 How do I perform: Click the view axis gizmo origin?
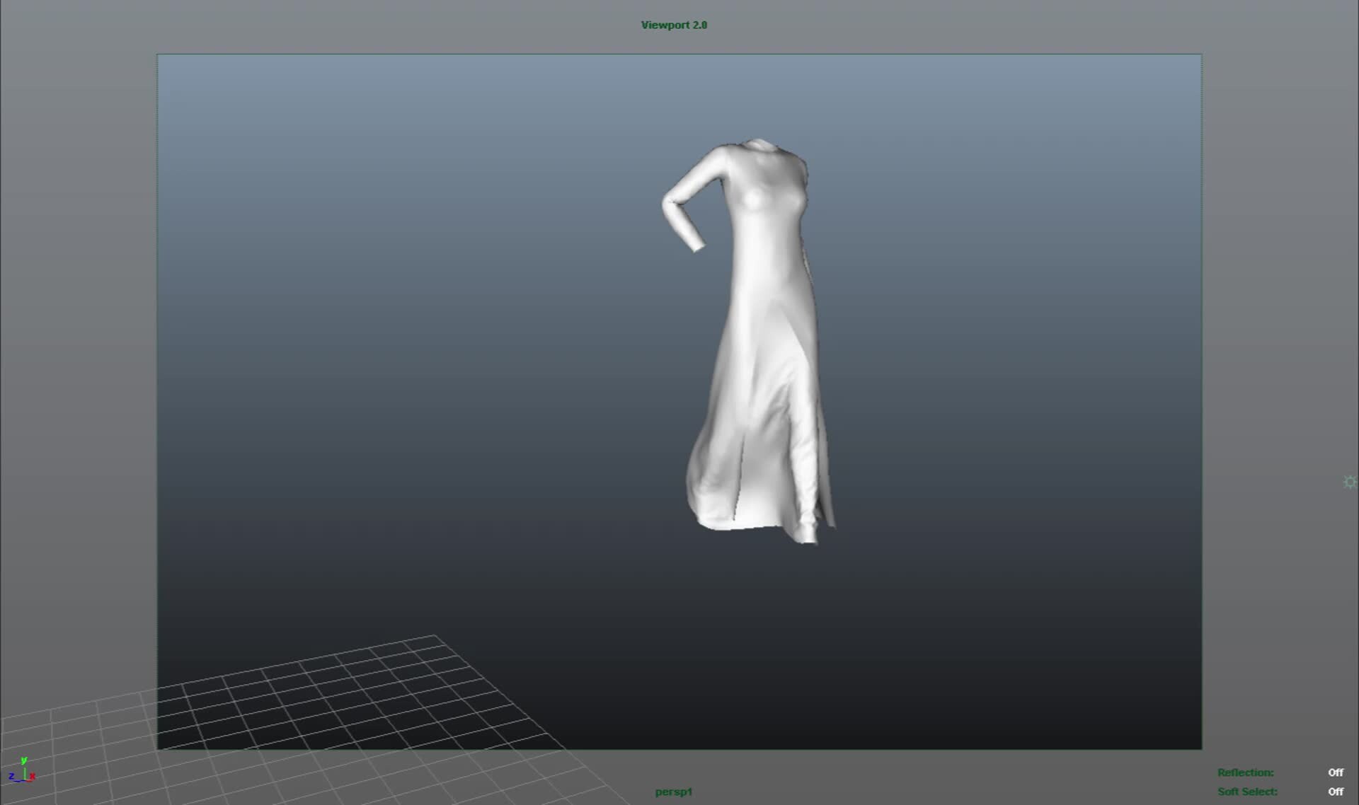[25, 780]
